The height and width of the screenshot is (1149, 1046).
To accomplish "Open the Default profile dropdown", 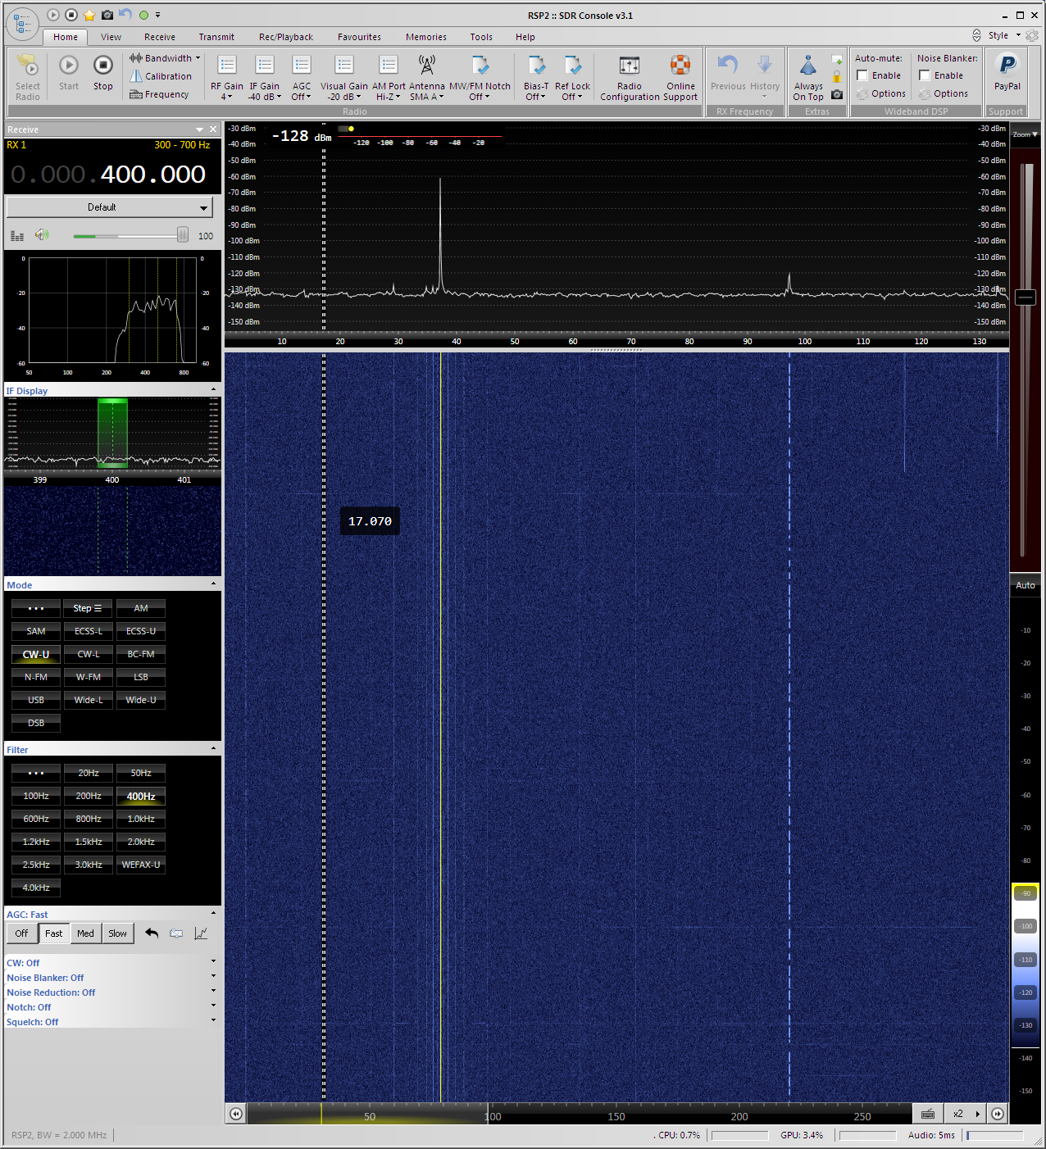I will click(x=109, y=207).
